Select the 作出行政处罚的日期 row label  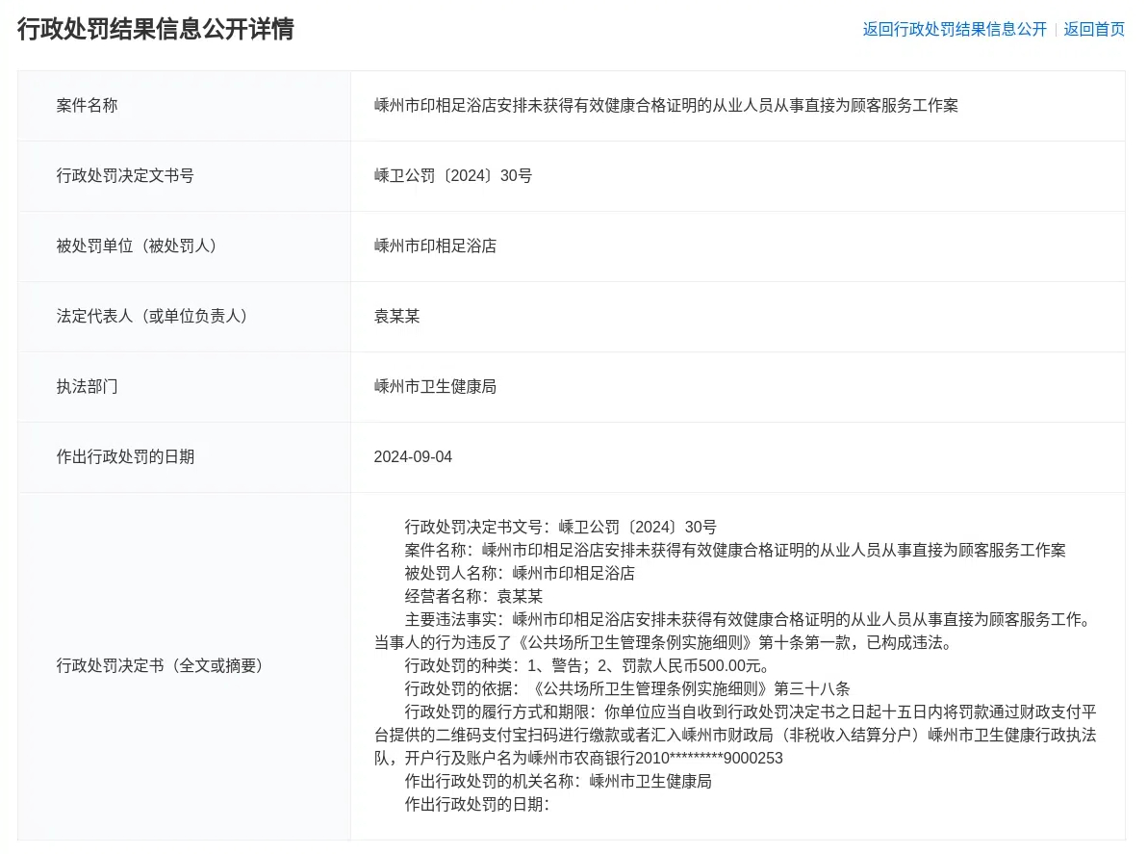point(125,456)
